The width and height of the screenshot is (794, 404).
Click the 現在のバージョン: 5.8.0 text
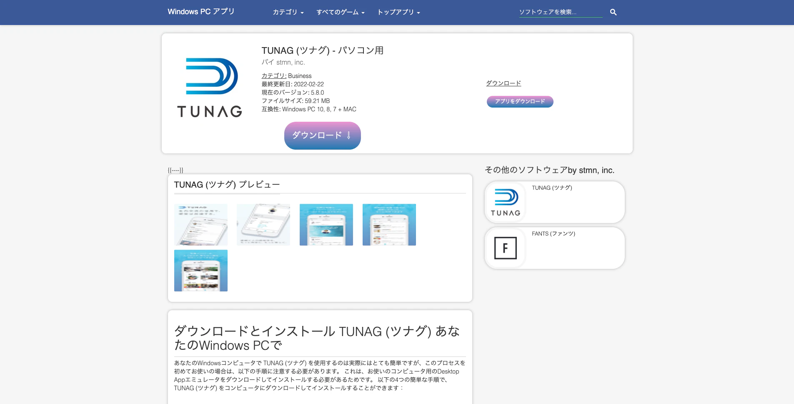pos(293,93)
